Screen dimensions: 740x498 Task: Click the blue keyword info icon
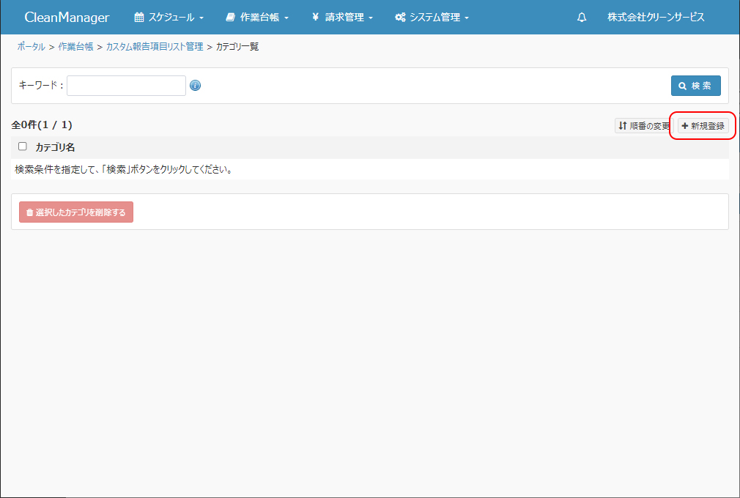point(195,86)
